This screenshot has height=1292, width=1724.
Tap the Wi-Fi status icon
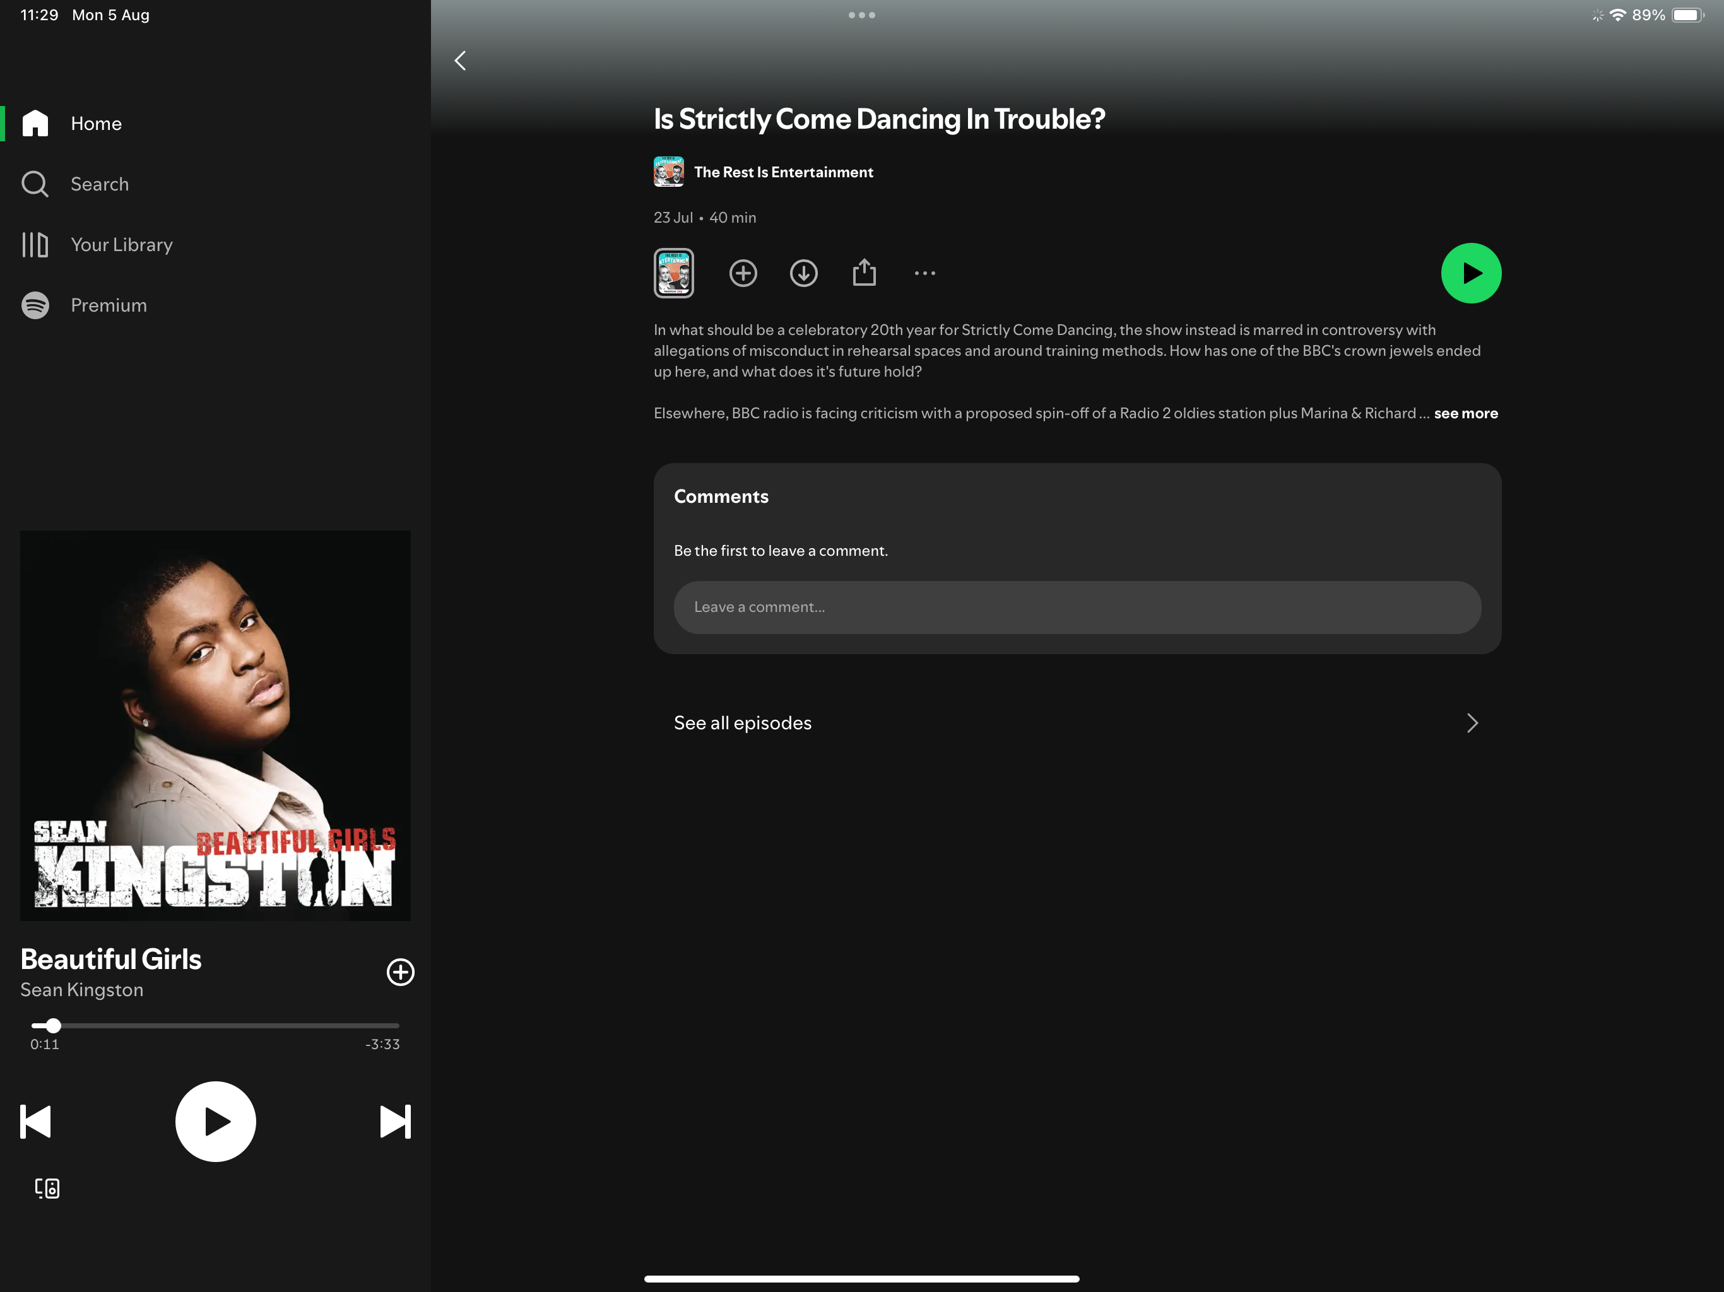tap(1618, 15)
